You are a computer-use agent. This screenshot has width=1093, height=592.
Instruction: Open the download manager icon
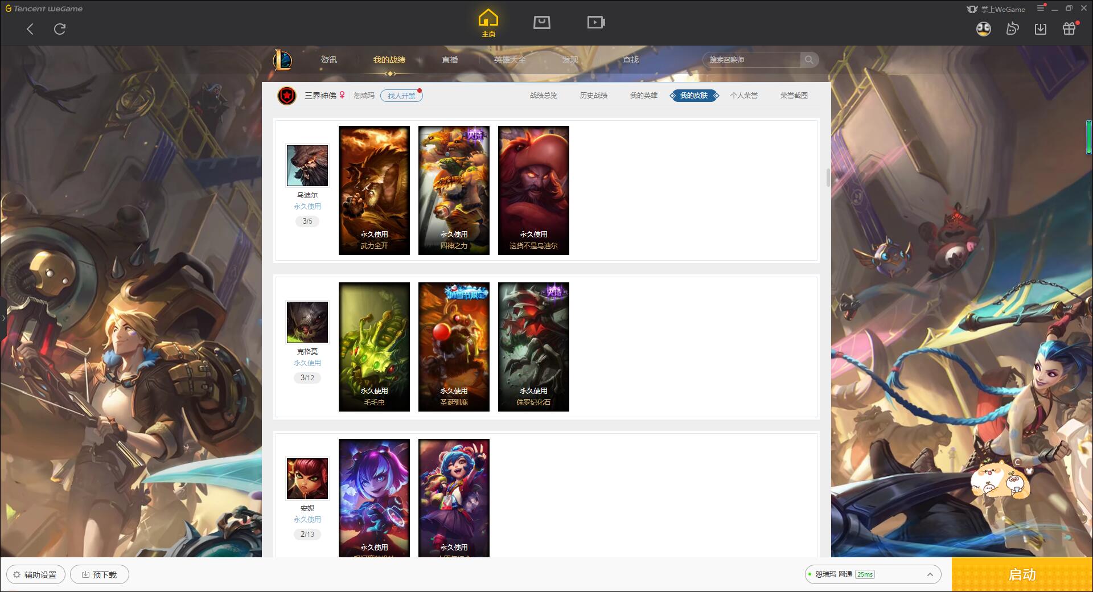(x=1041, y=29)
